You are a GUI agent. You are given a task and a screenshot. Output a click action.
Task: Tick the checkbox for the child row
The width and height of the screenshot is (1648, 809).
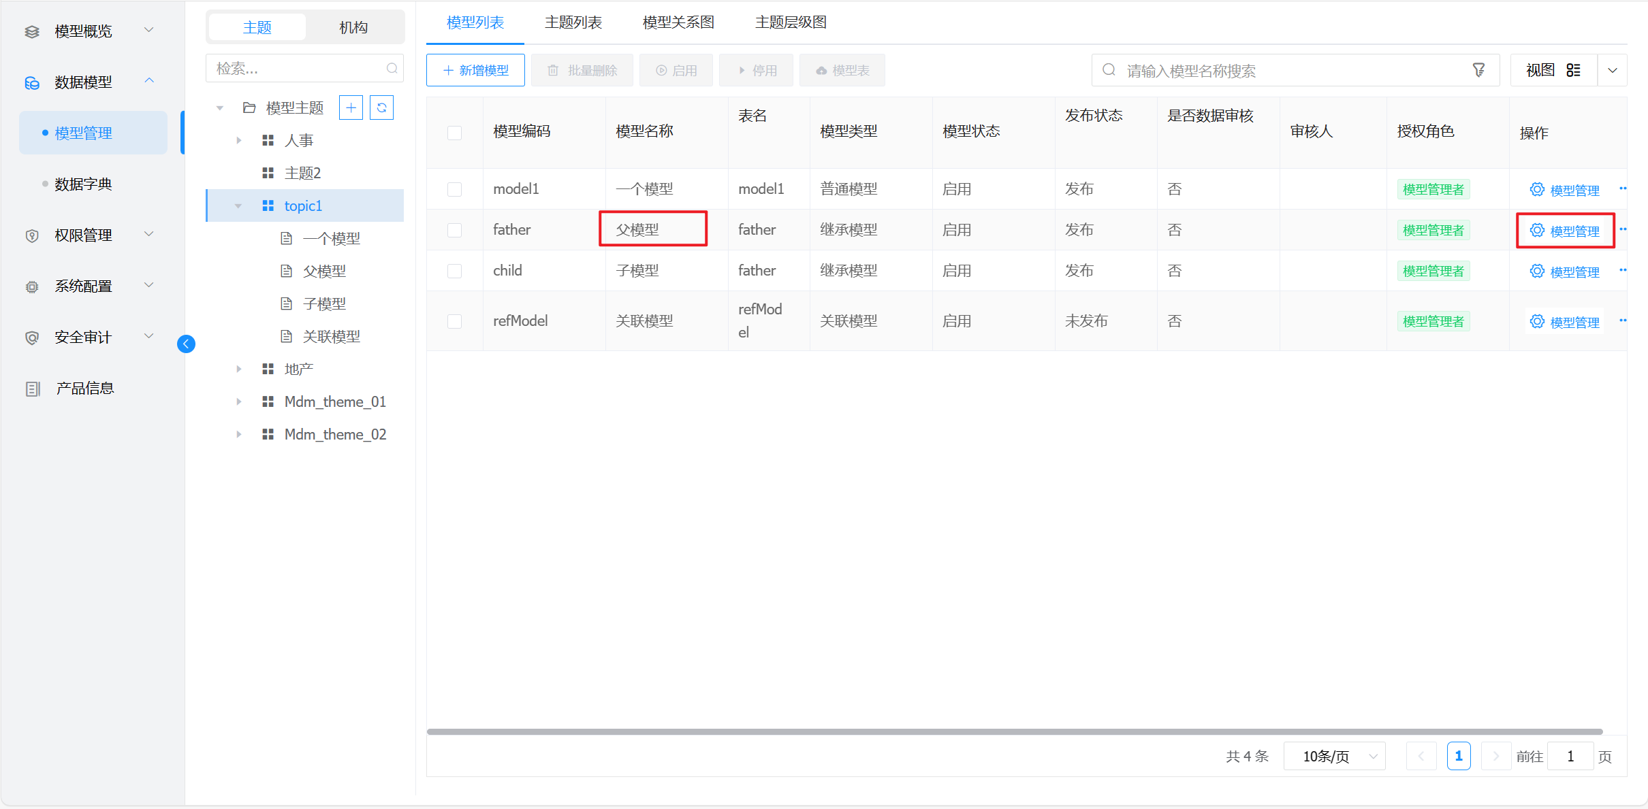point(454,271)
